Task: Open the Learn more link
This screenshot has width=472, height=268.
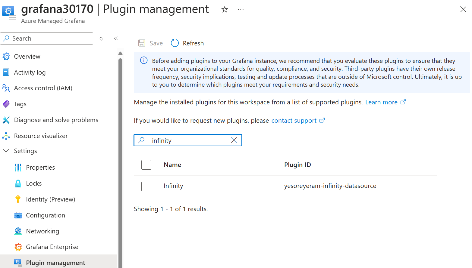Action: click(381, 102)
